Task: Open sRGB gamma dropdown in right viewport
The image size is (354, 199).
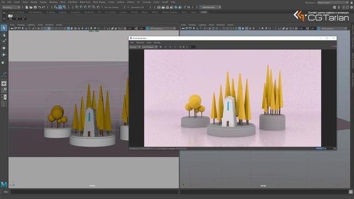Action: click(x=334, y=29)
